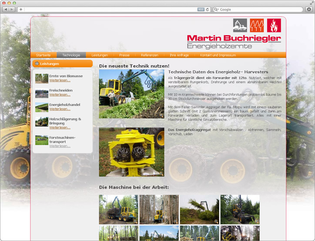
Task: Follow Weiterlesen under Holzschlägerung & Bringung
Action: click(60, 127)
